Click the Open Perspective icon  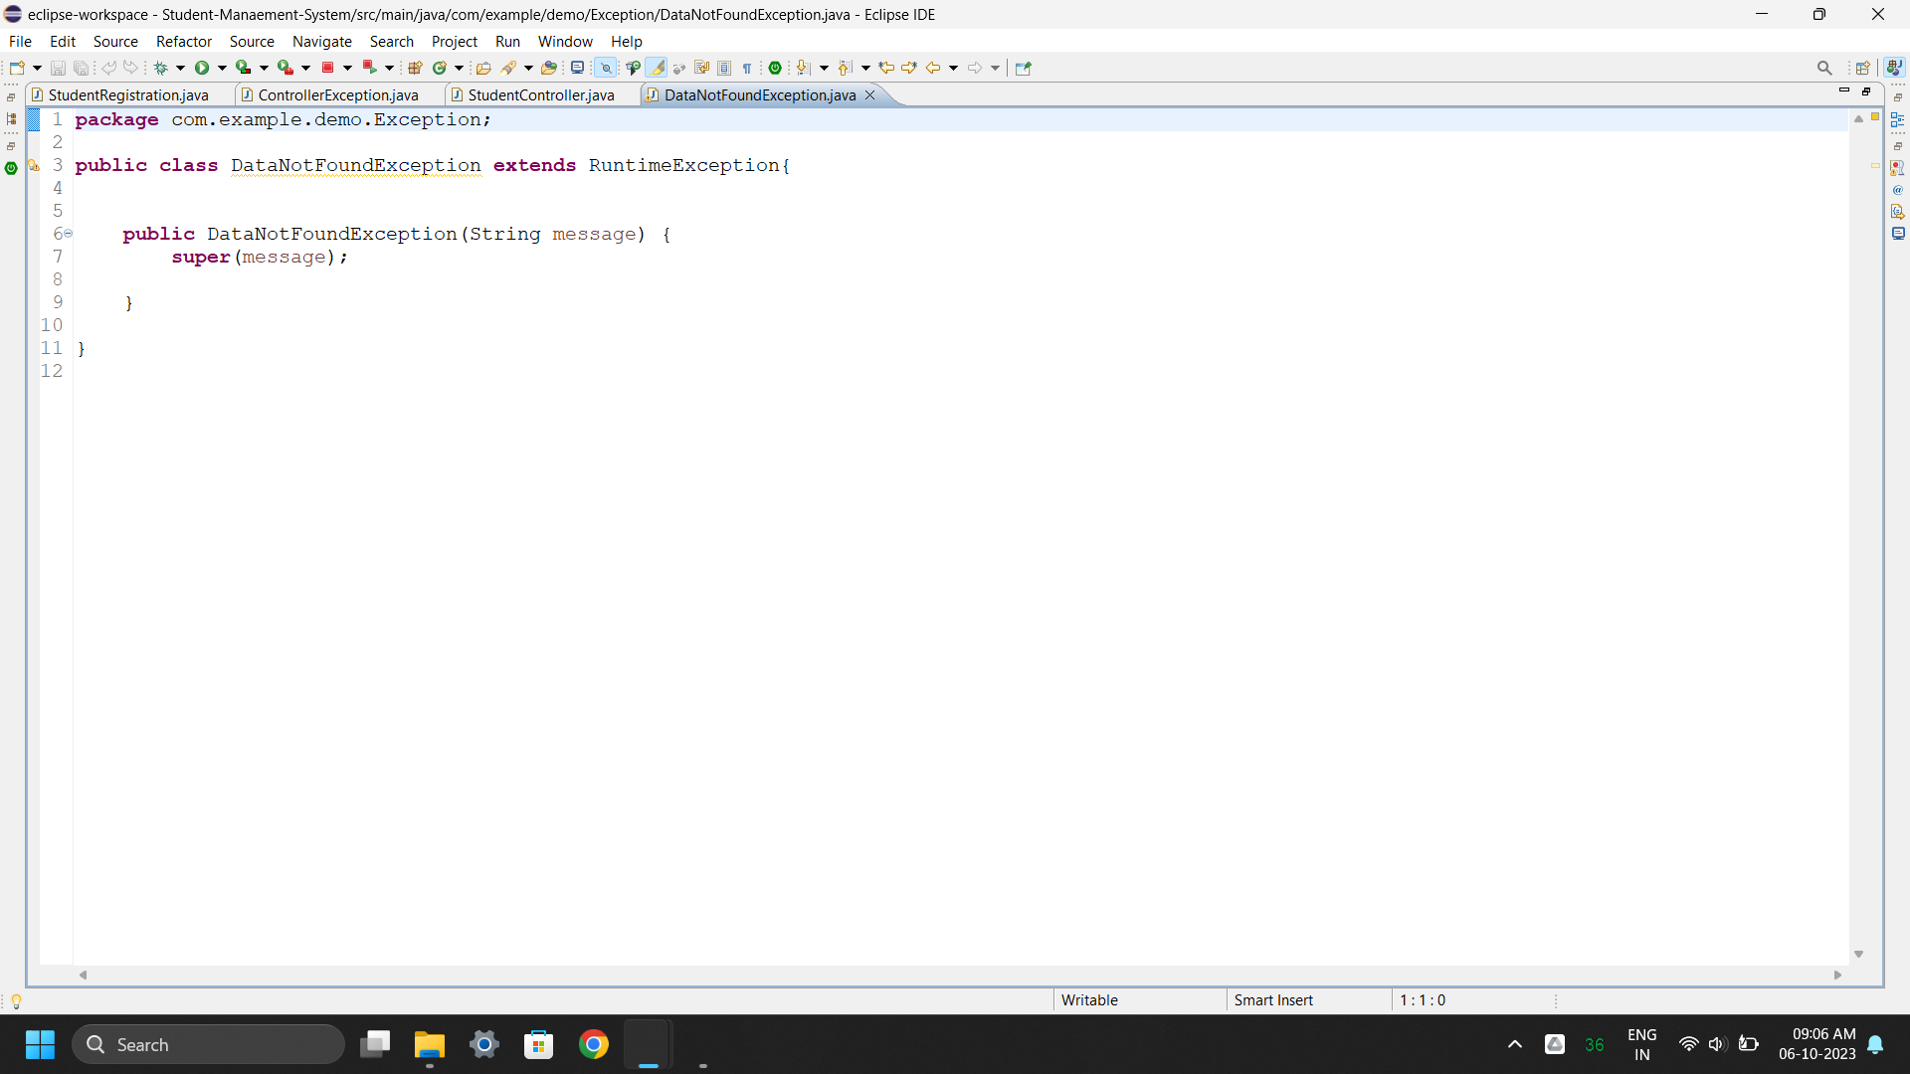point(1862,68)
